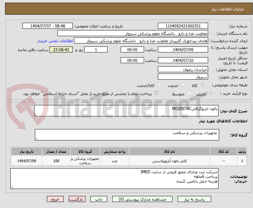Click the شرح کلی نیاز text area
Image resolution: width=253 pixels, height=208 pixels.
[126, 111]
